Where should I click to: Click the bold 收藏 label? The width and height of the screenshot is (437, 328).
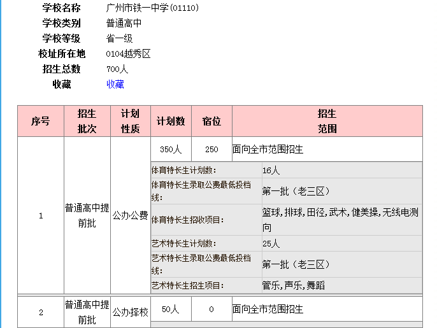pyautogui.click(x=62, y=84)
